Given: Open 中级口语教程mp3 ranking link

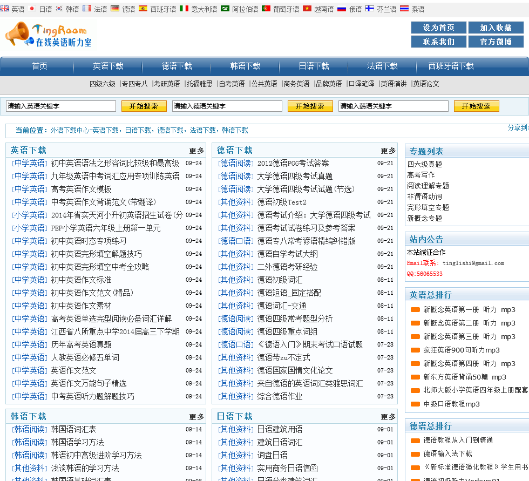Looking at the screenshot, I should click(451, 404).
